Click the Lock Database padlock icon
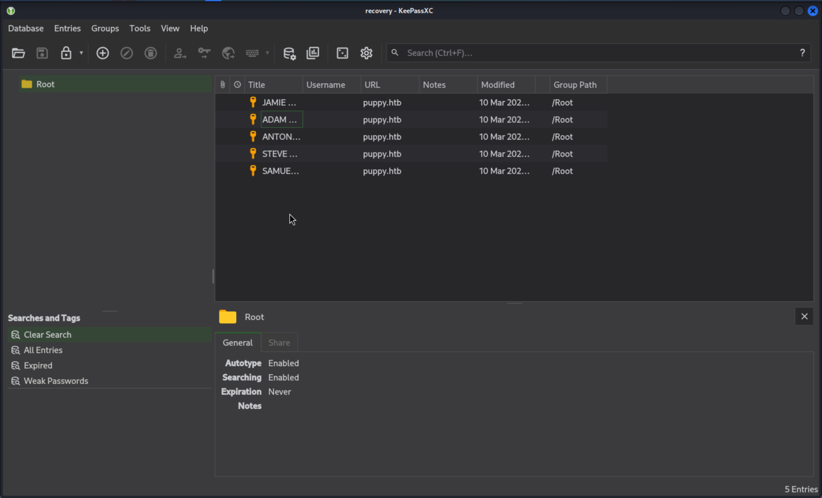Image resolution: width=822 pixels, height=498 pixels. (66, 53)
